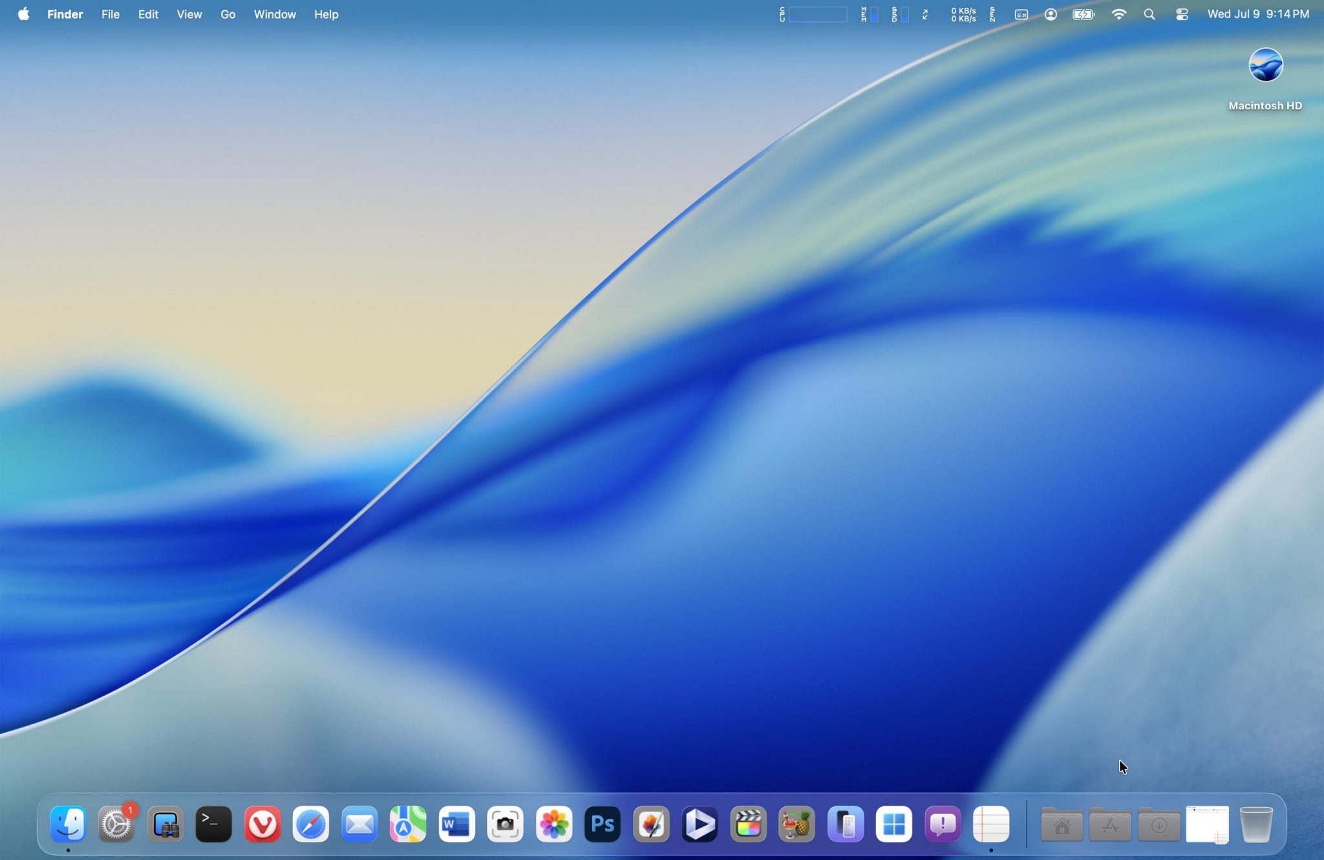Open Spotlight search magnifier
This screenshot has width=1324, height=860.
(x=1149, y=14)
